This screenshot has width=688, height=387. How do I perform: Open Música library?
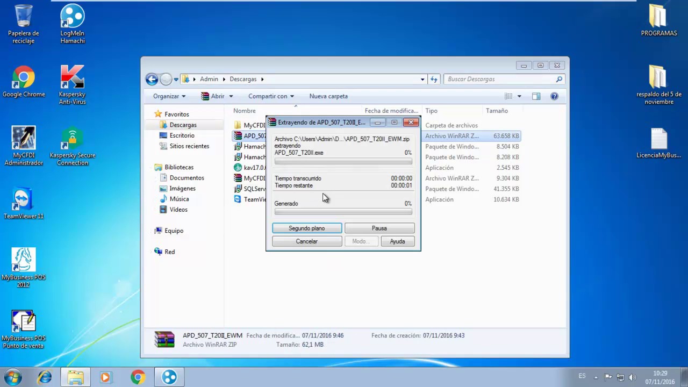point(179,199)
